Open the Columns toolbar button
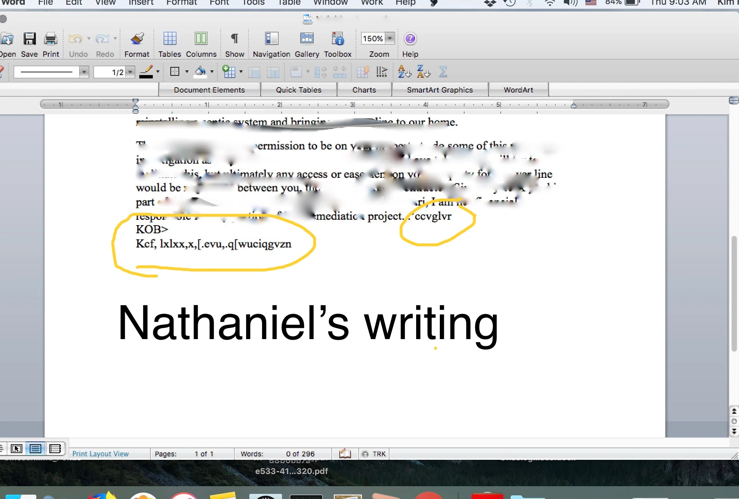Image resolution: width=739 pixels, height=499 pixels. tap(201, 39)
